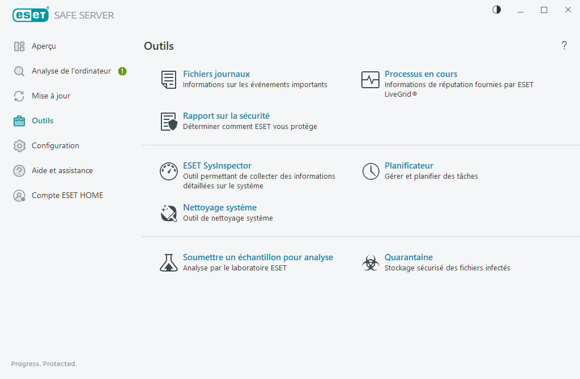The image size is (580, 379).
Task: Go to Compte ESET HOME
Action: [67, 195]
